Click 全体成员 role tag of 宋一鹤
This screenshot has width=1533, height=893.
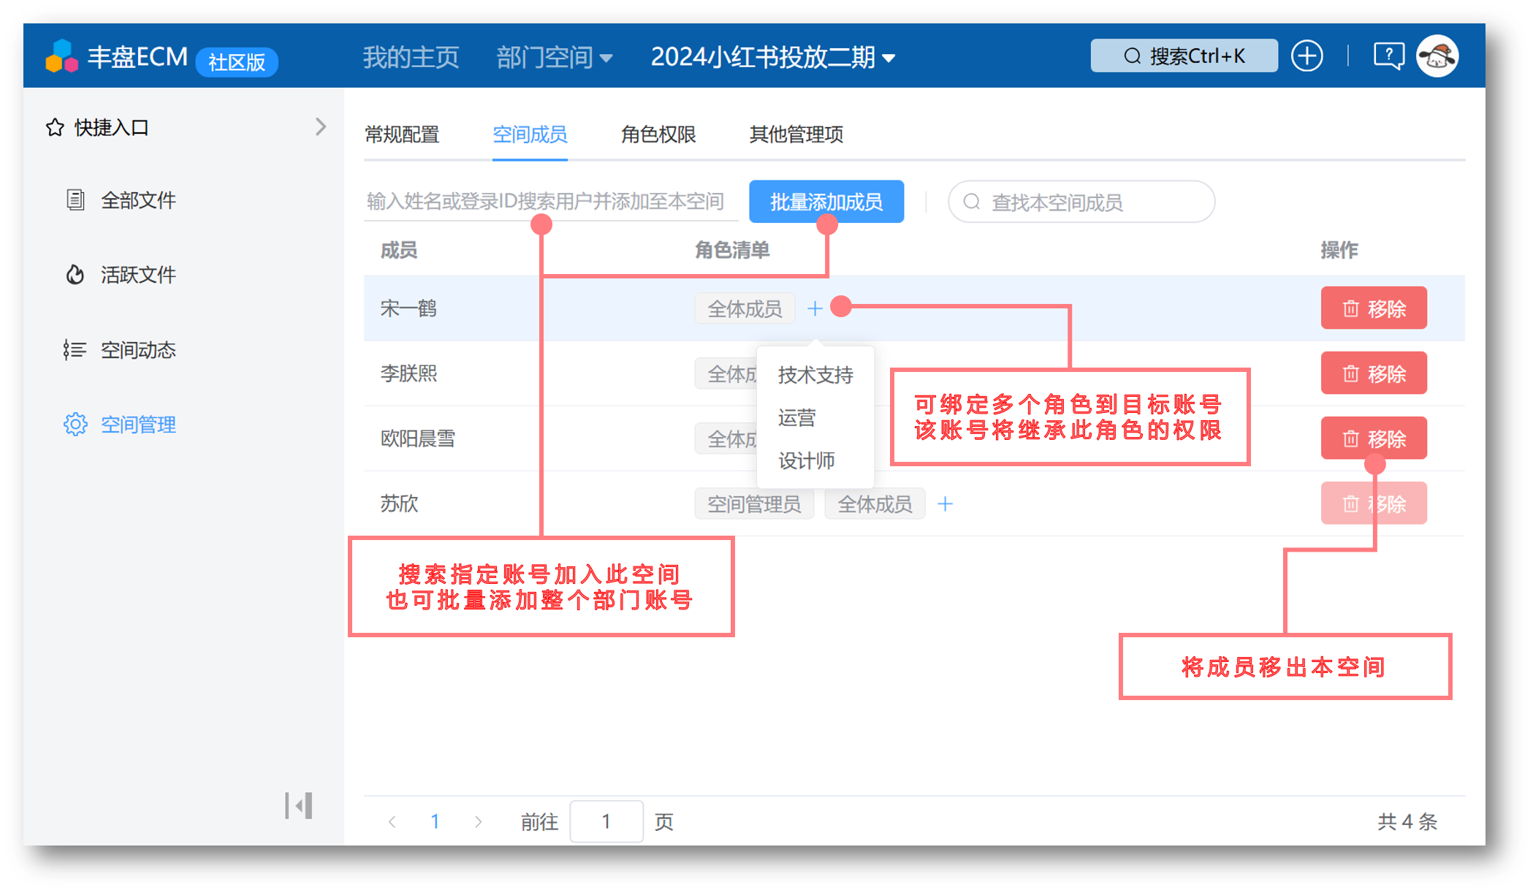(745, 309)
